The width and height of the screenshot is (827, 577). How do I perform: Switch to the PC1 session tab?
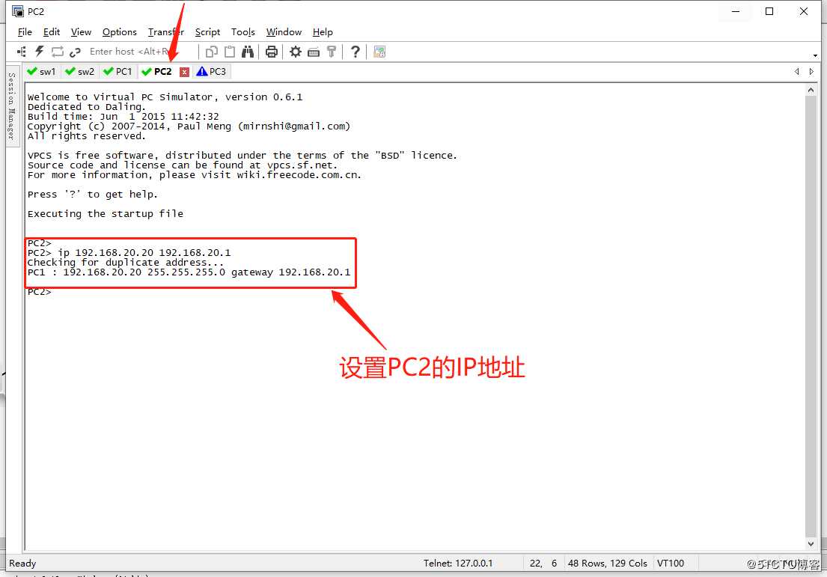click(118, 72)
